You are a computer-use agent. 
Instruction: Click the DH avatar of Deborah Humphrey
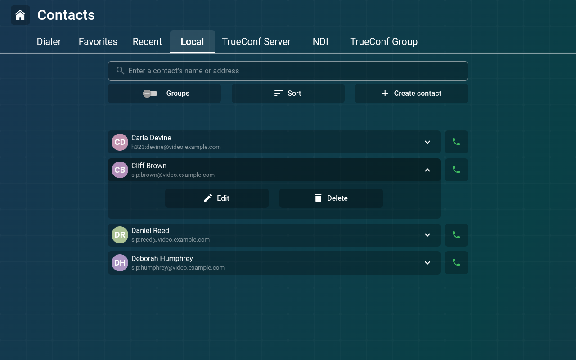pyautogui.click(x=120, y=263)
